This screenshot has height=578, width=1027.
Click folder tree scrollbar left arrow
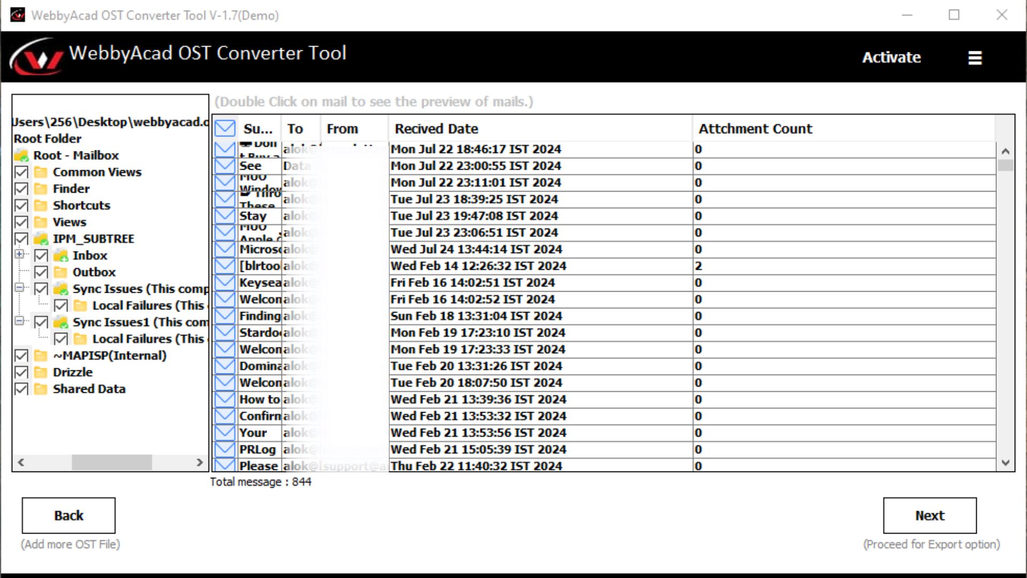[21, 462]
